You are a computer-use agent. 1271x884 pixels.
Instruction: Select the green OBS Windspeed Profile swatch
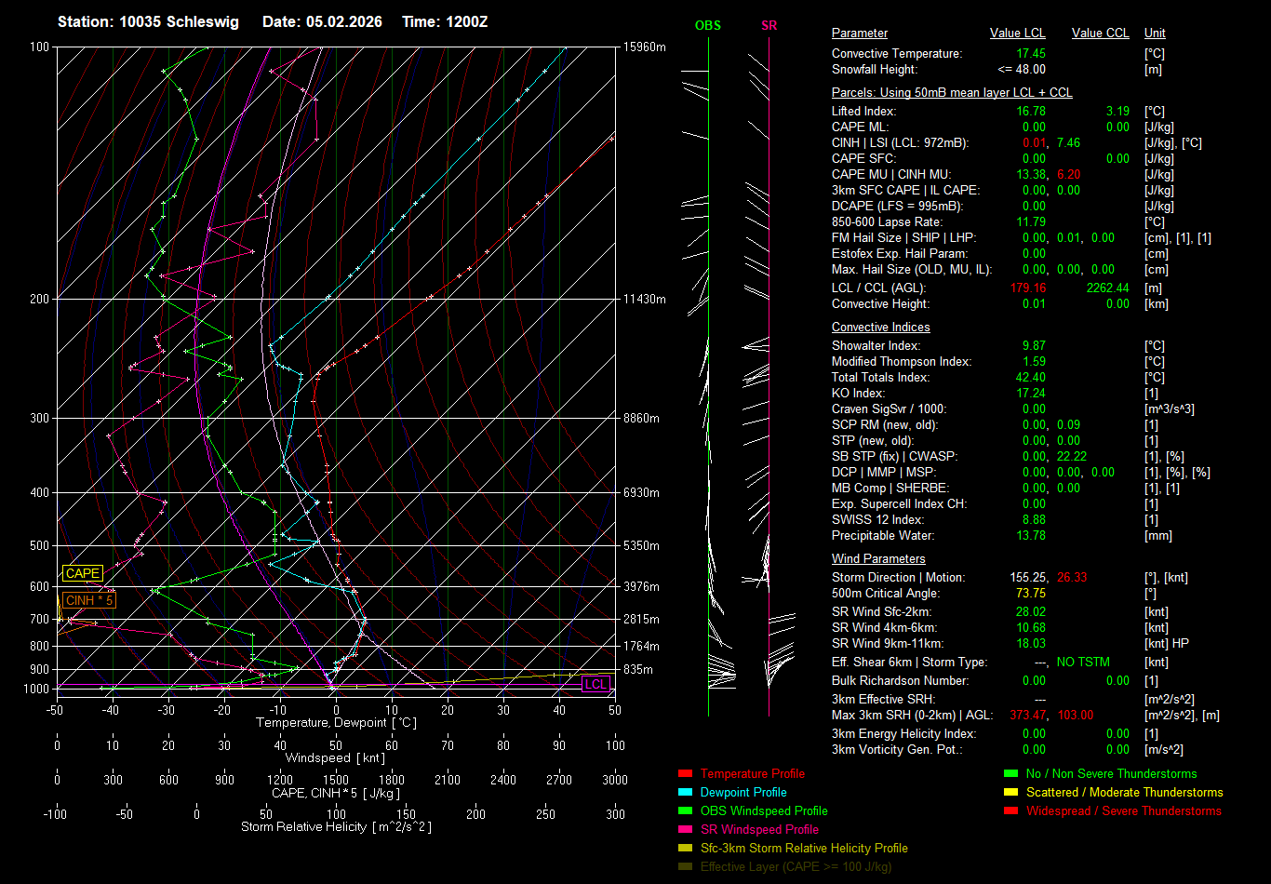[686, 811]
